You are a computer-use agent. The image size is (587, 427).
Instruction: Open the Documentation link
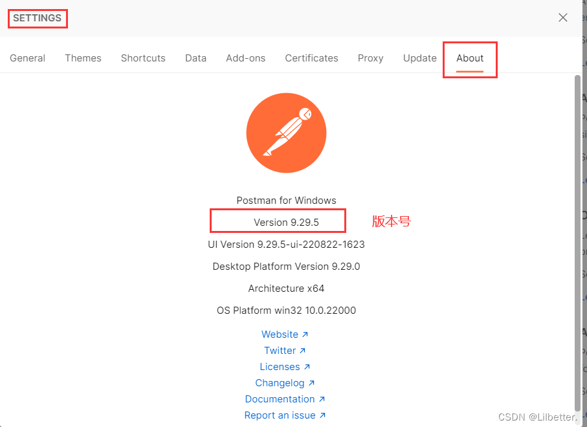coord(285,399)
